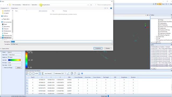Open the Viewer dropdown
This screenshot has width=172, height=97.
[15, 52]
